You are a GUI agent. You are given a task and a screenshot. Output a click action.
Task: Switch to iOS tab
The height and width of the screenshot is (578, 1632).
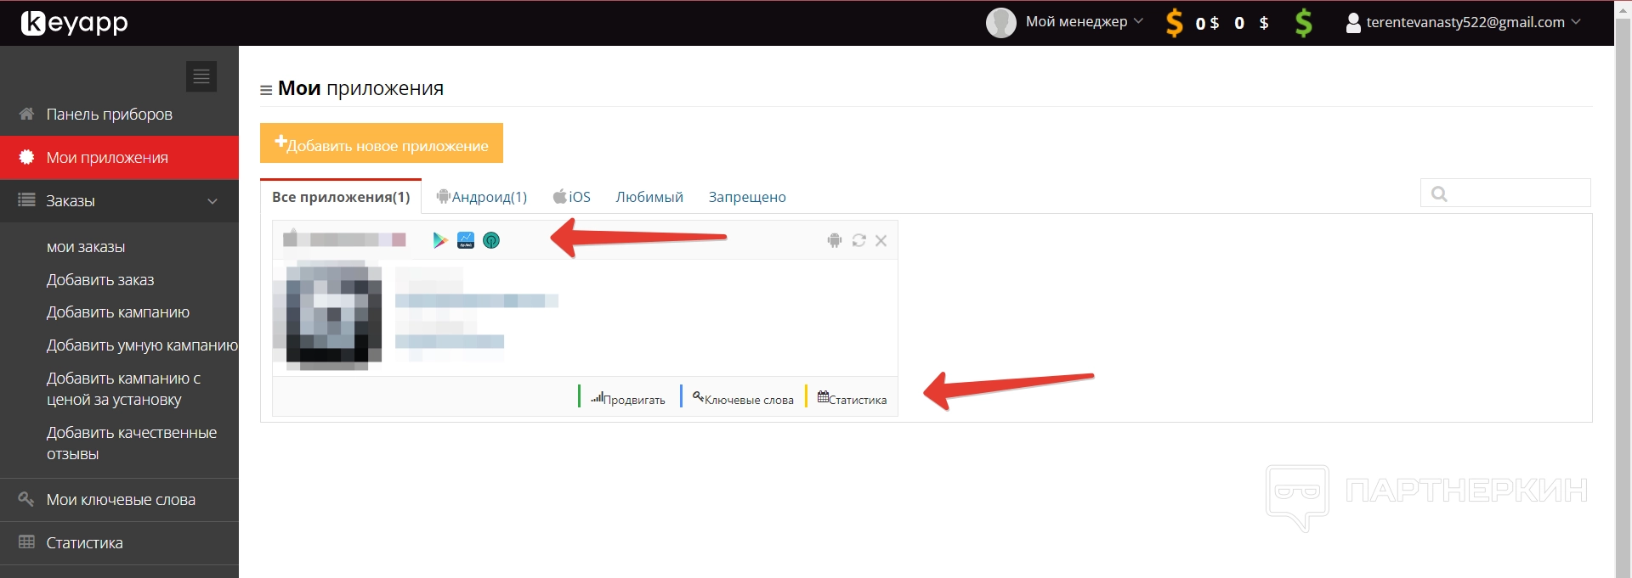pos(572,197)
